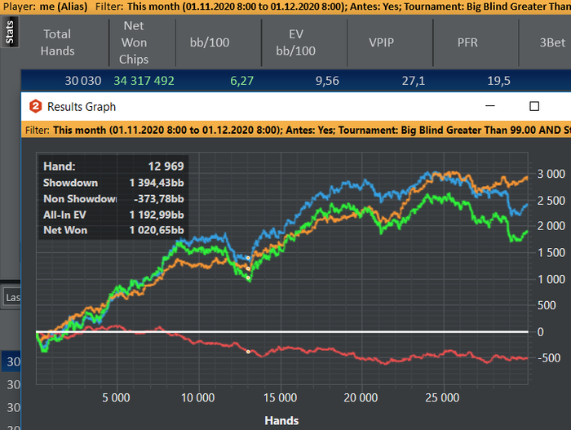Select the 30 030 total hands cell
This screenshot has height=430, width=571.
coord(82,81)
